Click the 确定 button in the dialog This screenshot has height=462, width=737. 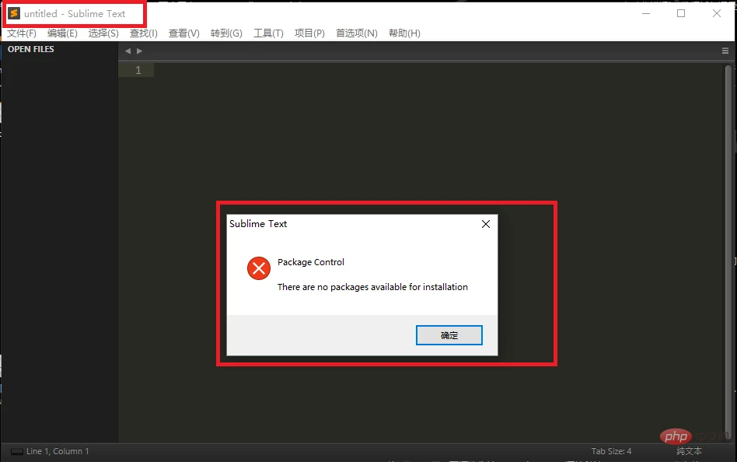(x=449, y=335)
